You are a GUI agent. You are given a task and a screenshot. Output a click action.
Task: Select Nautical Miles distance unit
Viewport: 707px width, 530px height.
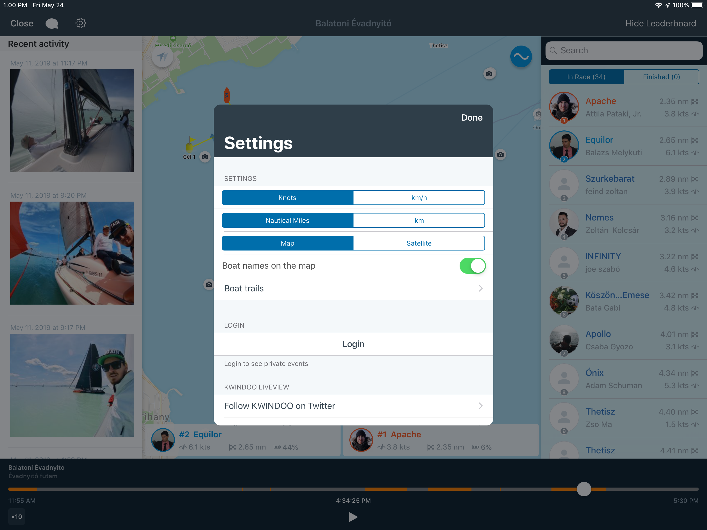[x=288, y=220]
